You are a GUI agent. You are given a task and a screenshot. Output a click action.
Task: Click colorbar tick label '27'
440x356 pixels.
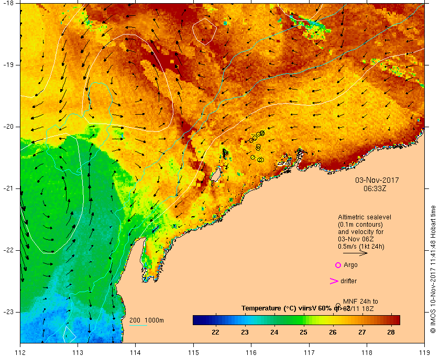[x=362, y=332]
